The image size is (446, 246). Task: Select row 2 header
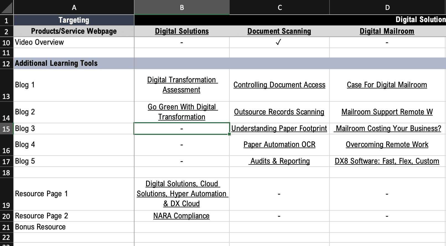pyautogui.click(x=7, y=31)
